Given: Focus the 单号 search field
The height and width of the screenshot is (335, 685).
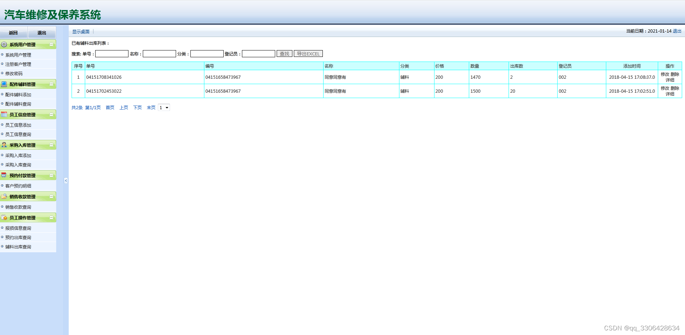Looking at the screenshot, I should pyautogui.click(x=112, y=54).
